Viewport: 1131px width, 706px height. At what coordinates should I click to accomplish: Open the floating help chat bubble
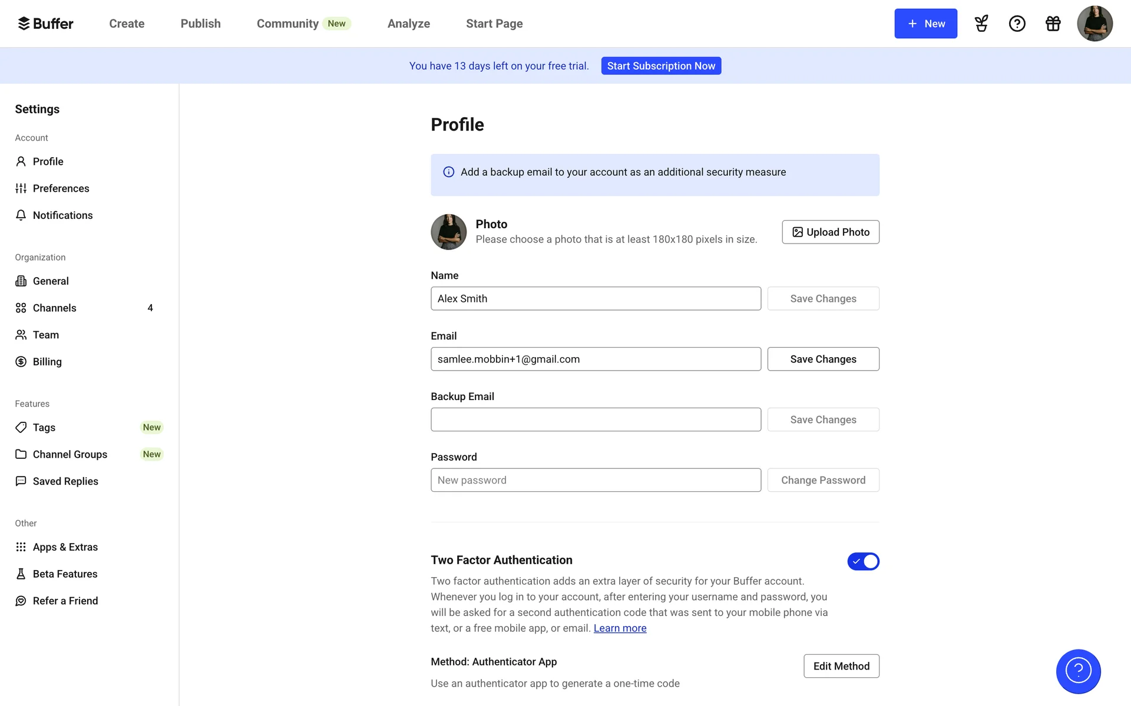click(1078, 671)
